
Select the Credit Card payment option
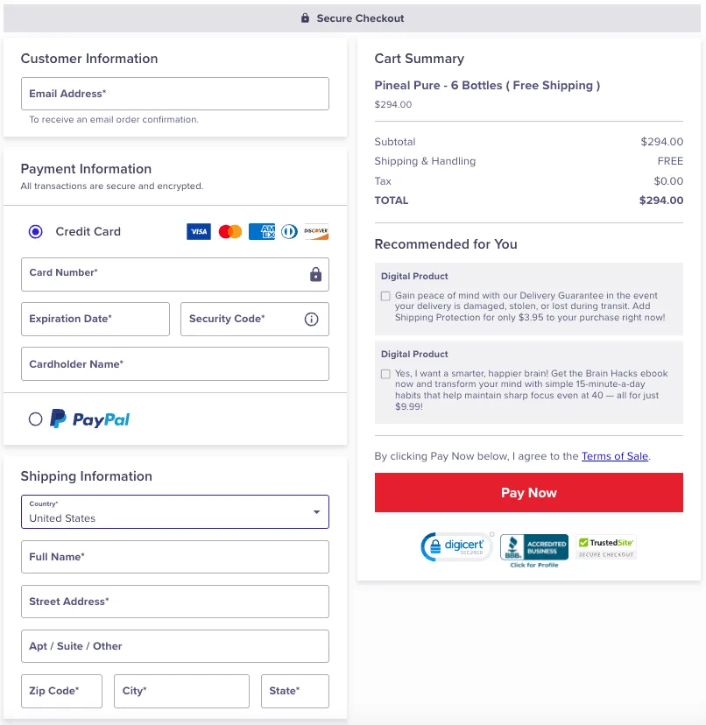coord(35,232)
